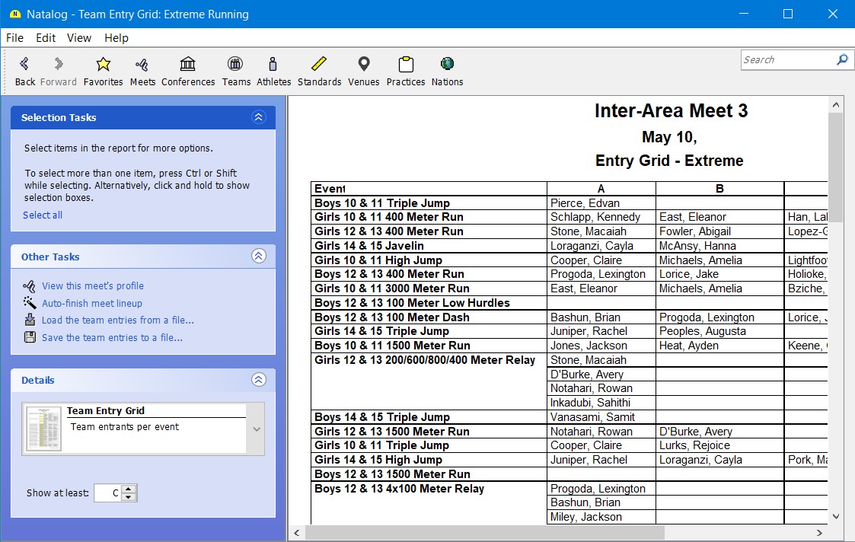
Task: Click in the Search input field
Action: [787, 59]
